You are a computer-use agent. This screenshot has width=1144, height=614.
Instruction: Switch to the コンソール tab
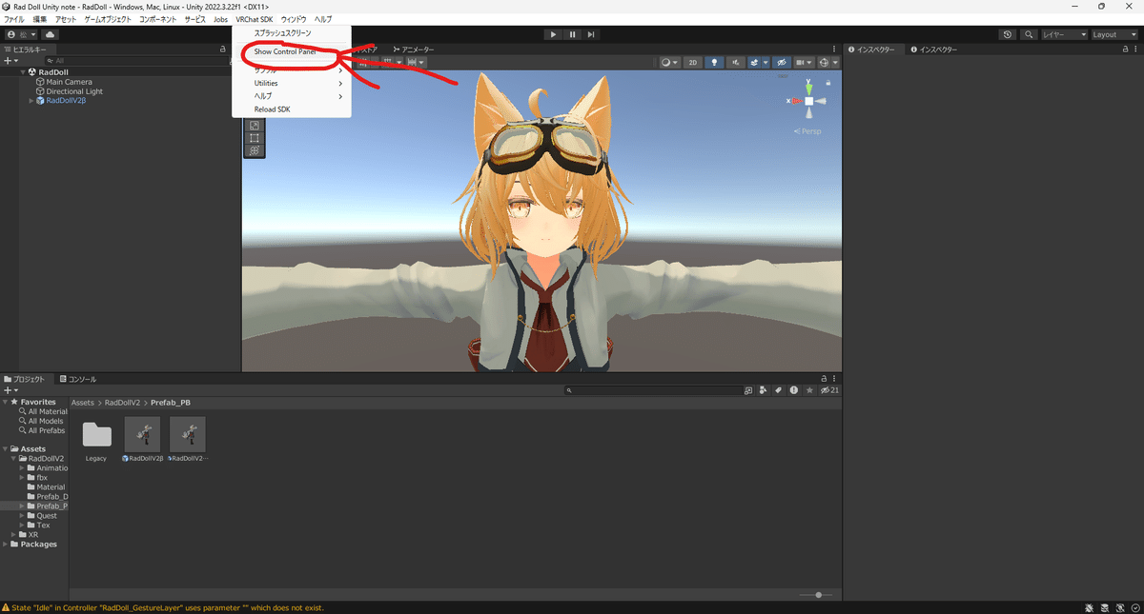(x=76, y=379)
